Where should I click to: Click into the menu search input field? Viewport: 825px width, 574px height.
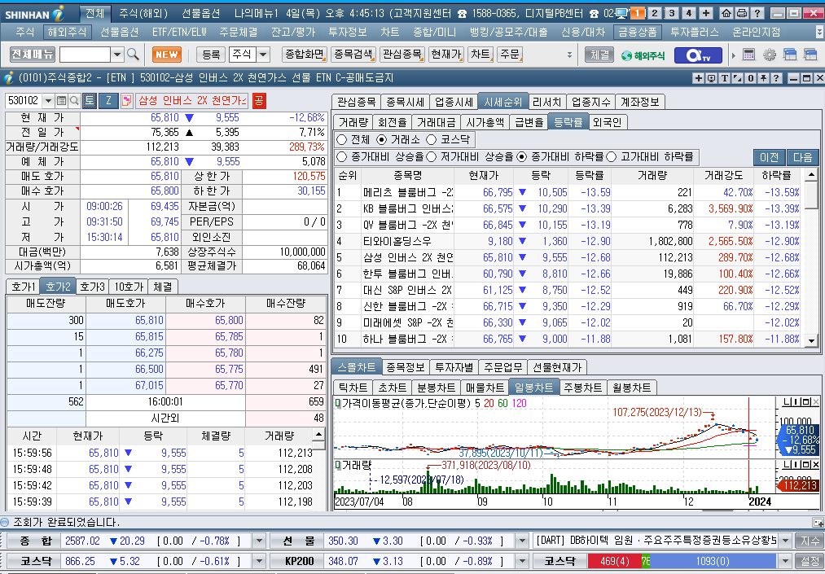(x=85, y=55)
